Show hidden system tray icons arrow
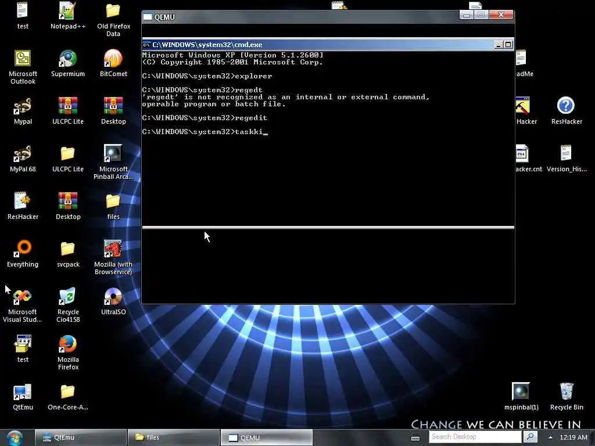The image size is (595, 446). click(550, 437)
